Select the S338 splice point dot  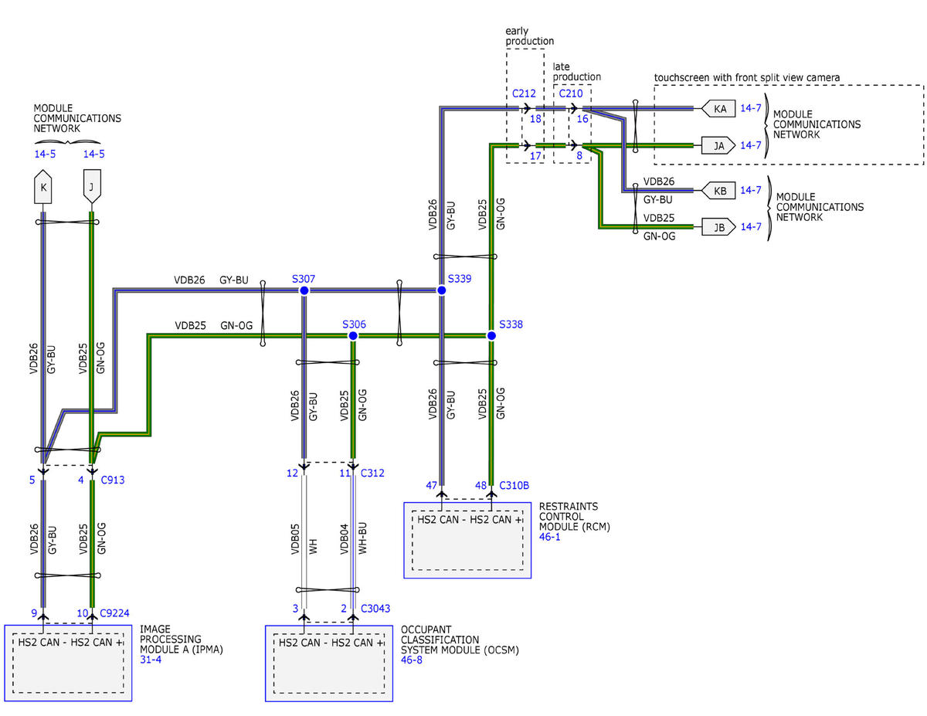(491, 335)
